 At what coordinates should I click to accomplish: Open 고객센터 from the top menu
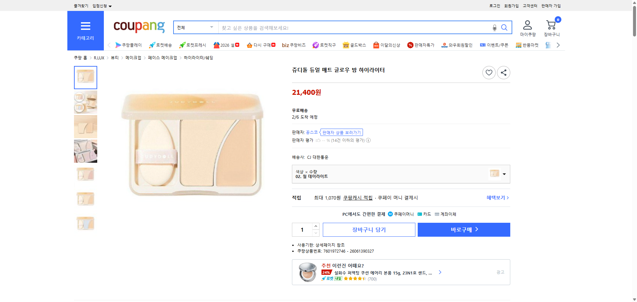click(x=530, y=6)
